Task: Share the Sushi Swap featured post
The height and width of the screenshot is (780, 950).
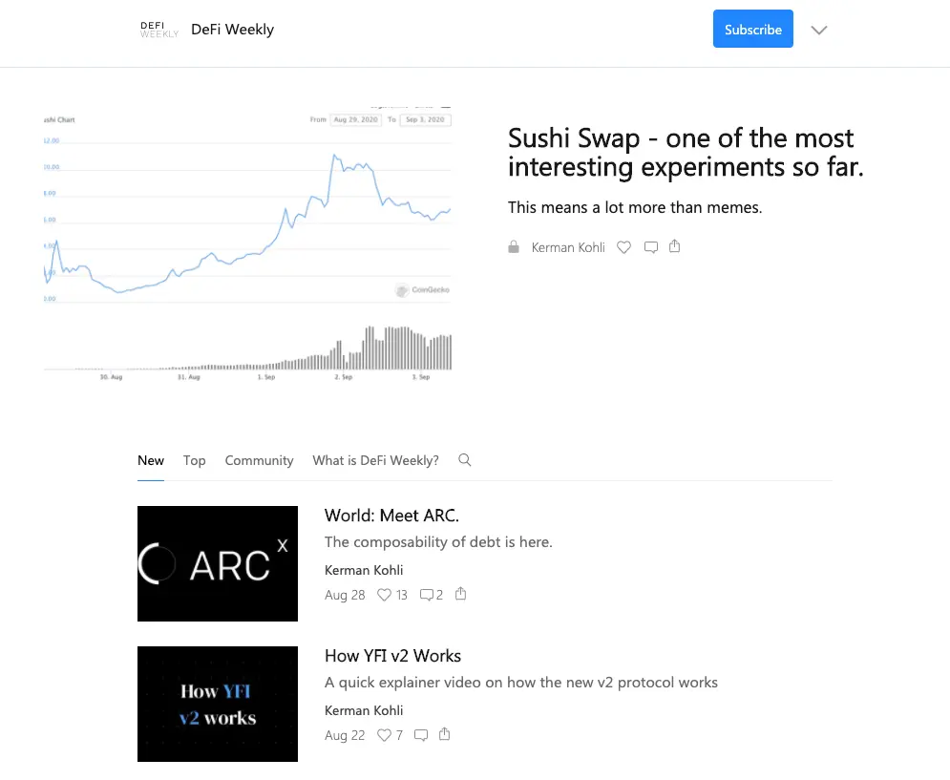Action: click(674, 246)
